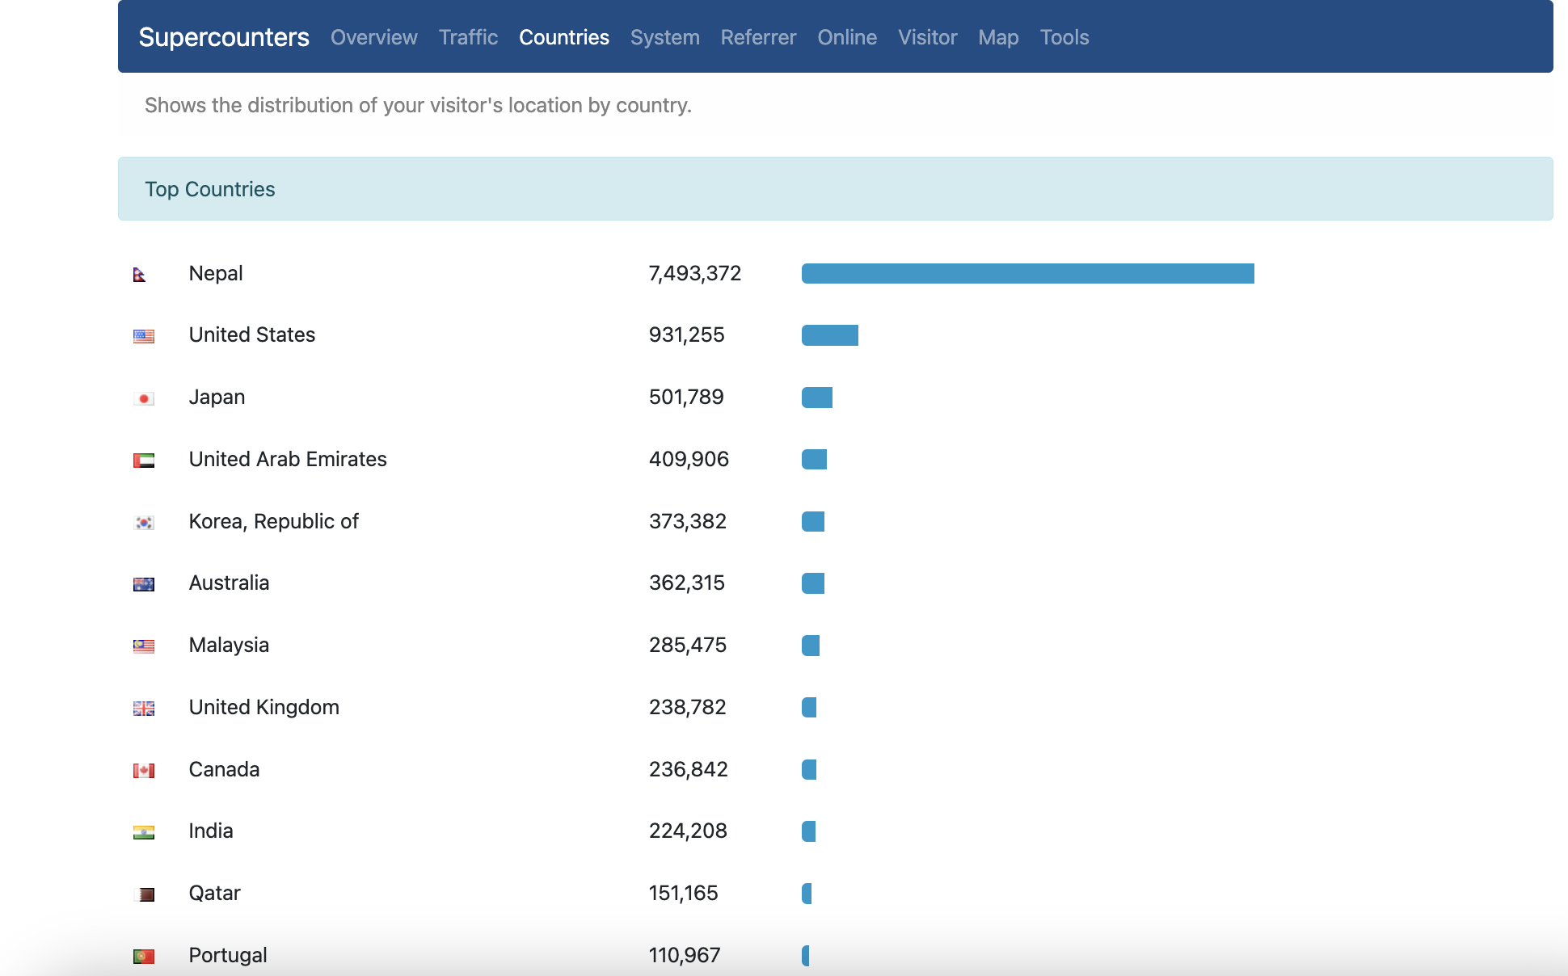The width and height of the screenshot is (1568, 976).
Task: Click the Nepal visitor count bar
Action: click(x=1027, y=274)
